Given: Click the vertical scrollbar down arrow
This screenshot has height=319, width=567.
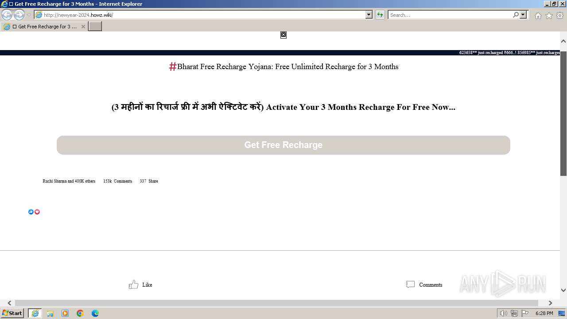Looking at the screenshot, I should click(563, 290).
